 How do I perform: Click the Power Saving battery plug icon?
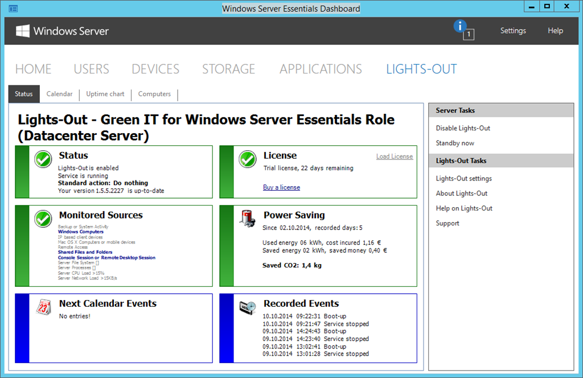tap(248, 219)
